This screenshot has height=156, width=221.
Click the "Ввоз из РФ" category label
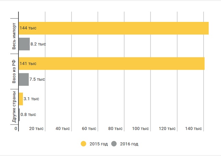point(14,71)
